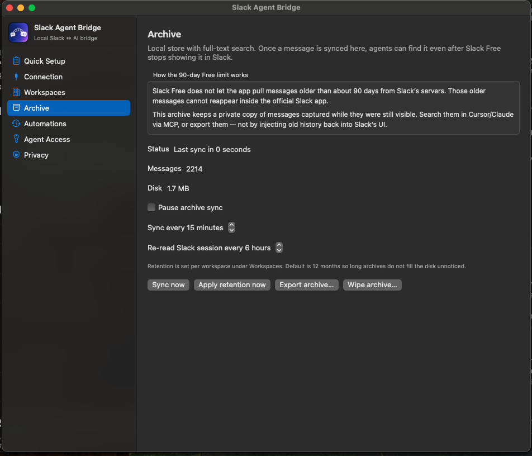Open the Sync every 15 minutes dropdown
This screenshot has width=532, height=456.
coord(231,227)
